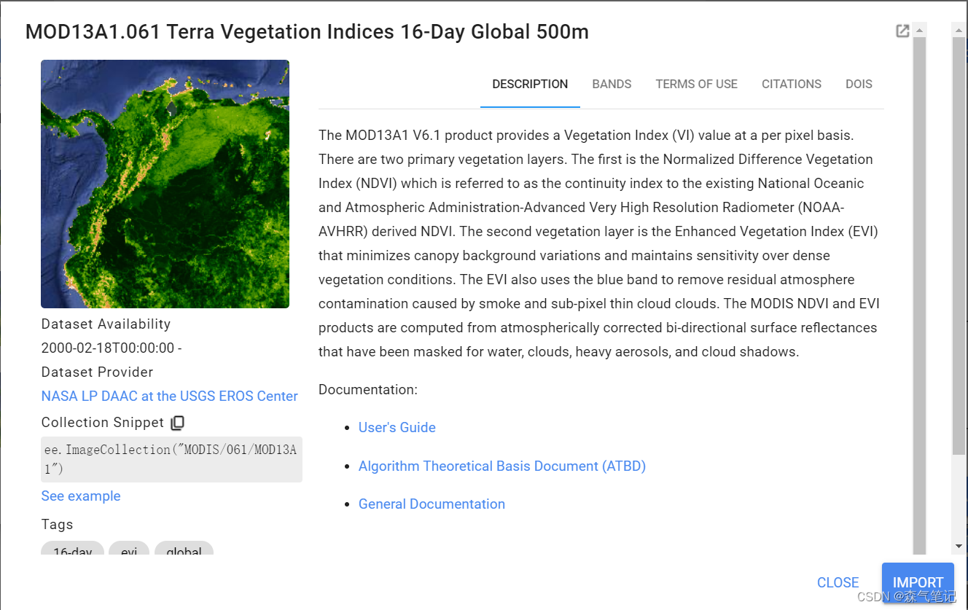Image resolution: width=968 pixels, height=610 pixels.
Task: Click the CLOSE button
Action: tap(838, 582)
